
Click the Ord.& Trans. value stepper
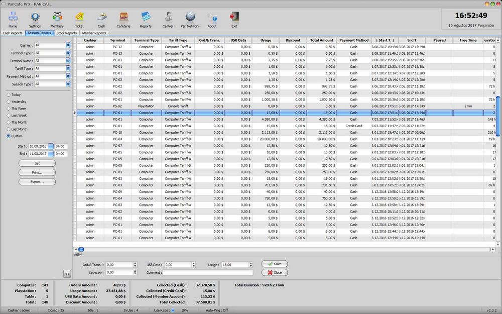pyautogui.click(x=135, y=265)
